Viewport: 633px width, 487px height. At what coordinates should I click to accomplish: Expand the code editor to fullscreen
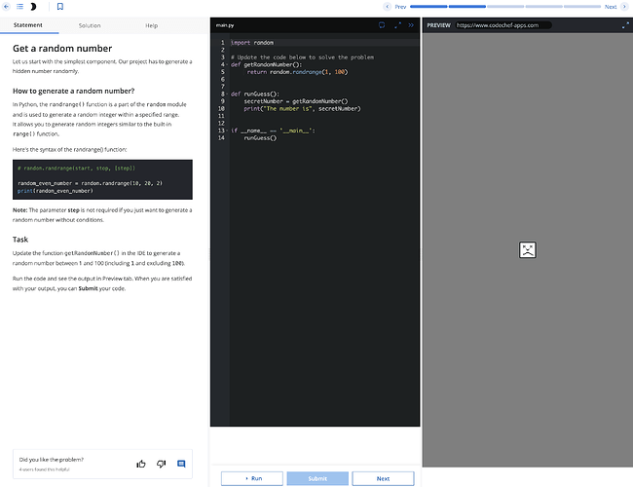(397, 25)
